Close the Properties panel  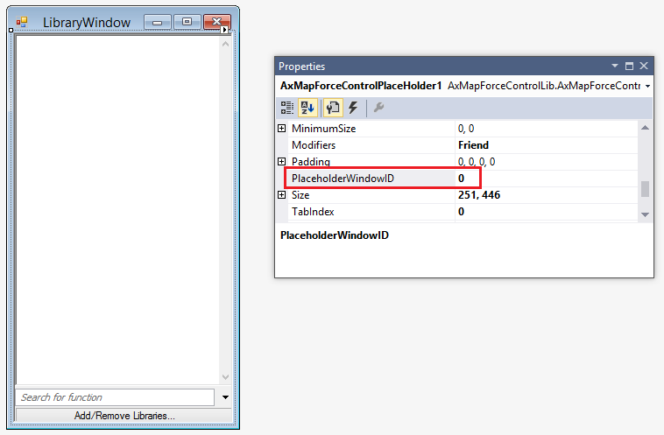[644, 67]
